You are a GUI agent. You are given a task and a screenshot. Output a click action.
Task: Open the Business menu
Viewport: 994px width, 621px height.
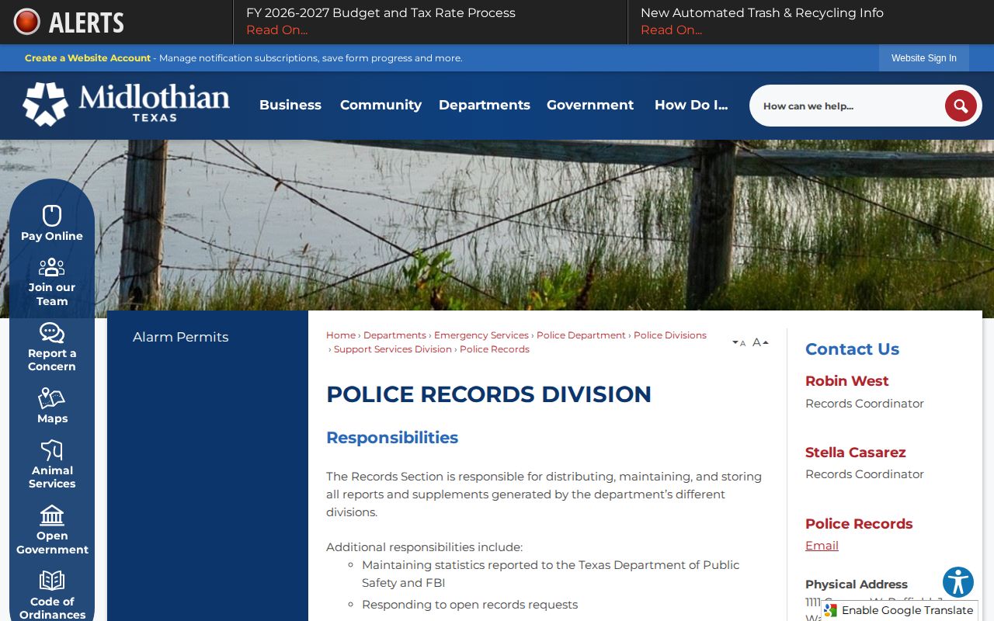click(x=290, y=105)
